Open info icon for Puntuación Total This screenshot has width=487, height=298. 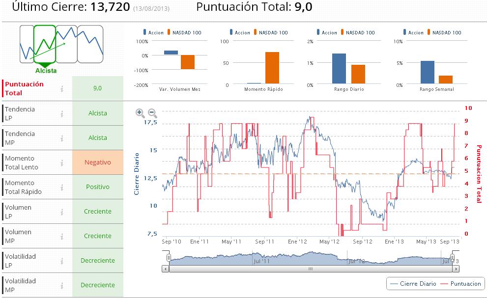pos(62,89)
